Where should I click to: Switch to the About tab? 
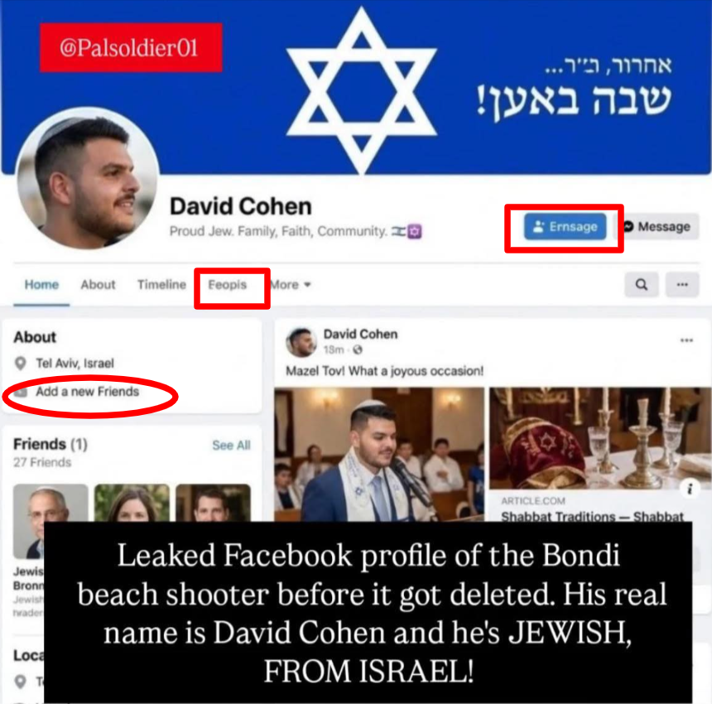click(98, 285)
